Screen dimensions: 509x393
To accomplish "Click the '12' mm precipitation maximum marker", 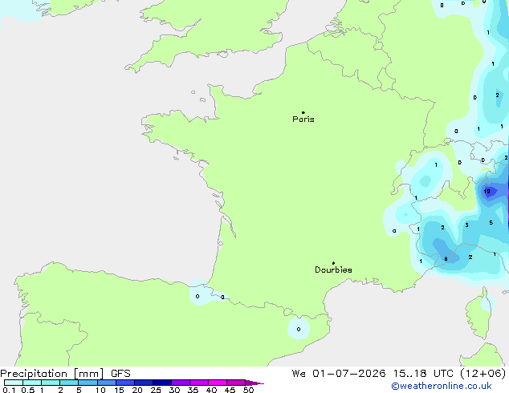I will pos(487,192).
